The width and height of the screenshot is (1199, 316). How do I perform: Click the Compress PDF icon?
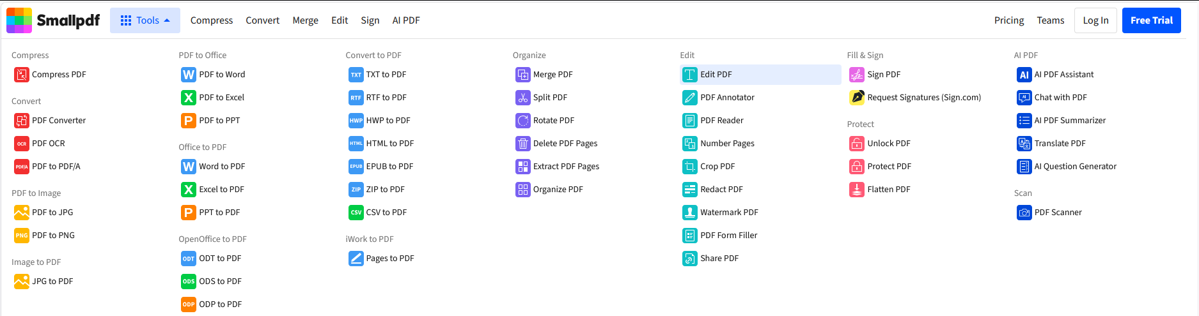22,75
